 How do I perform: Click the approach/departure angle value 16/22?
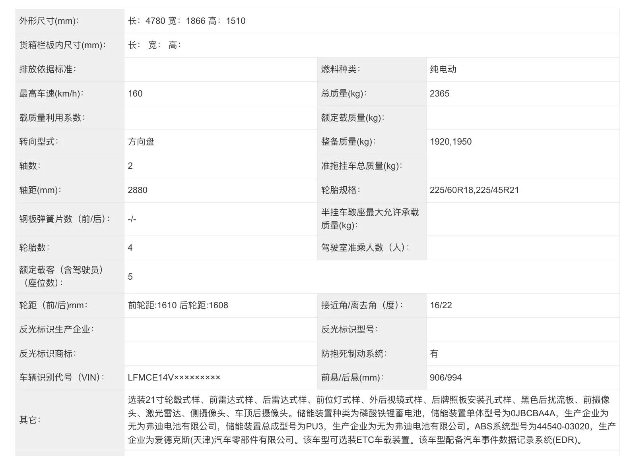[x=441, y=305]
